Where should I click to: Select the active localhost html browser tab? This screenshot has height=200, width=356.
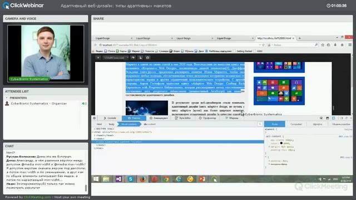[275, 38]
